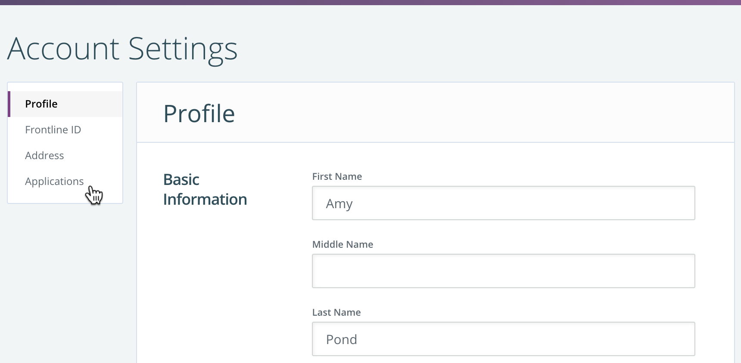The image size is (741, 363).
Task: Click the divider line under Profile heading
Action: coord(436,142)
